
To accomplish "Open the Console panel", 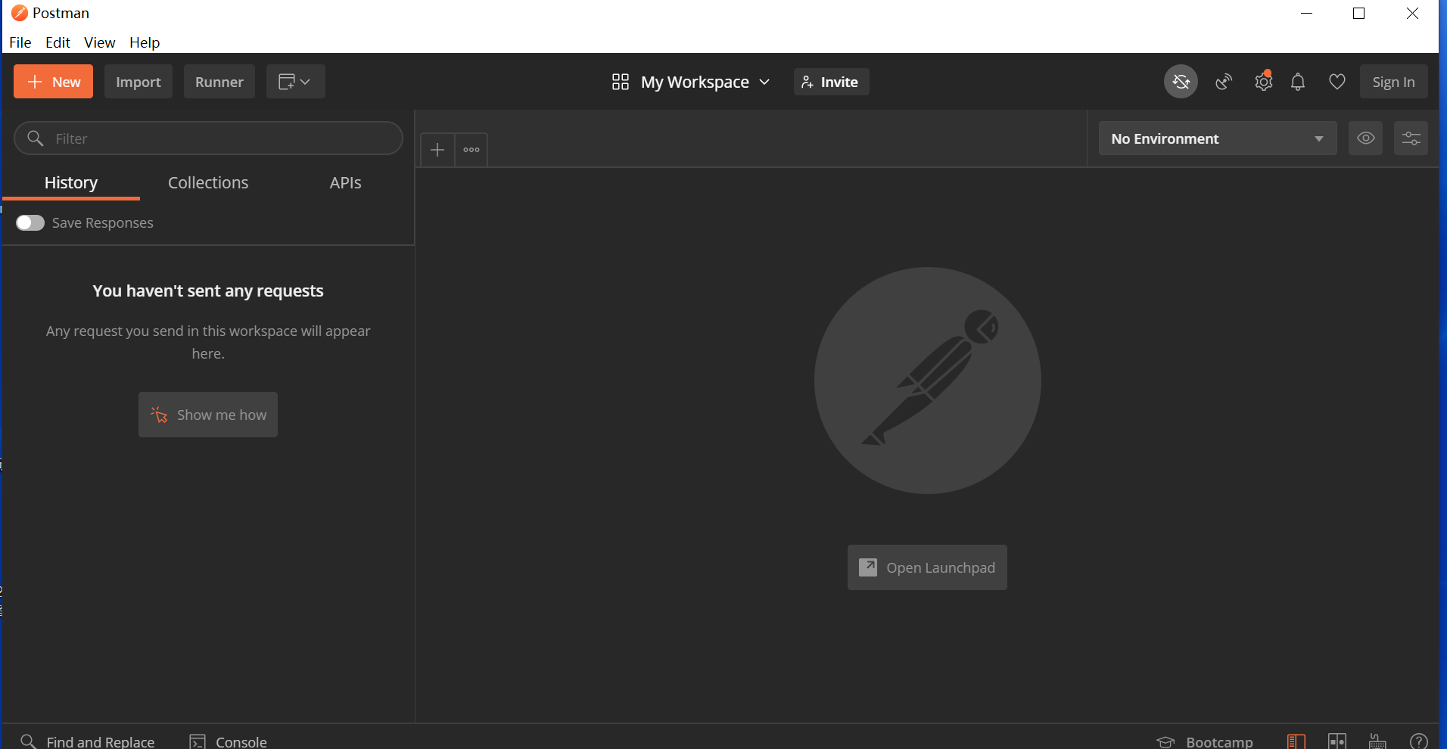I will [228, 741].
